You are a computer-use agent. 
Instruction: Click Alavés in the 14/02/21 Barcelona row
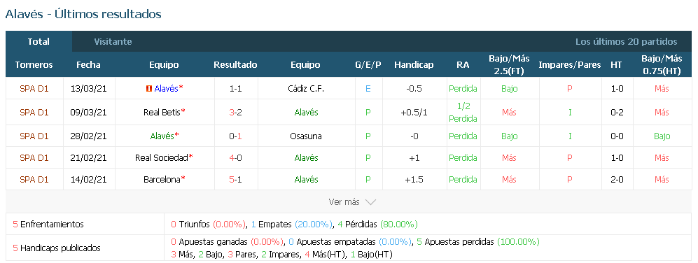tap(306, 180)
